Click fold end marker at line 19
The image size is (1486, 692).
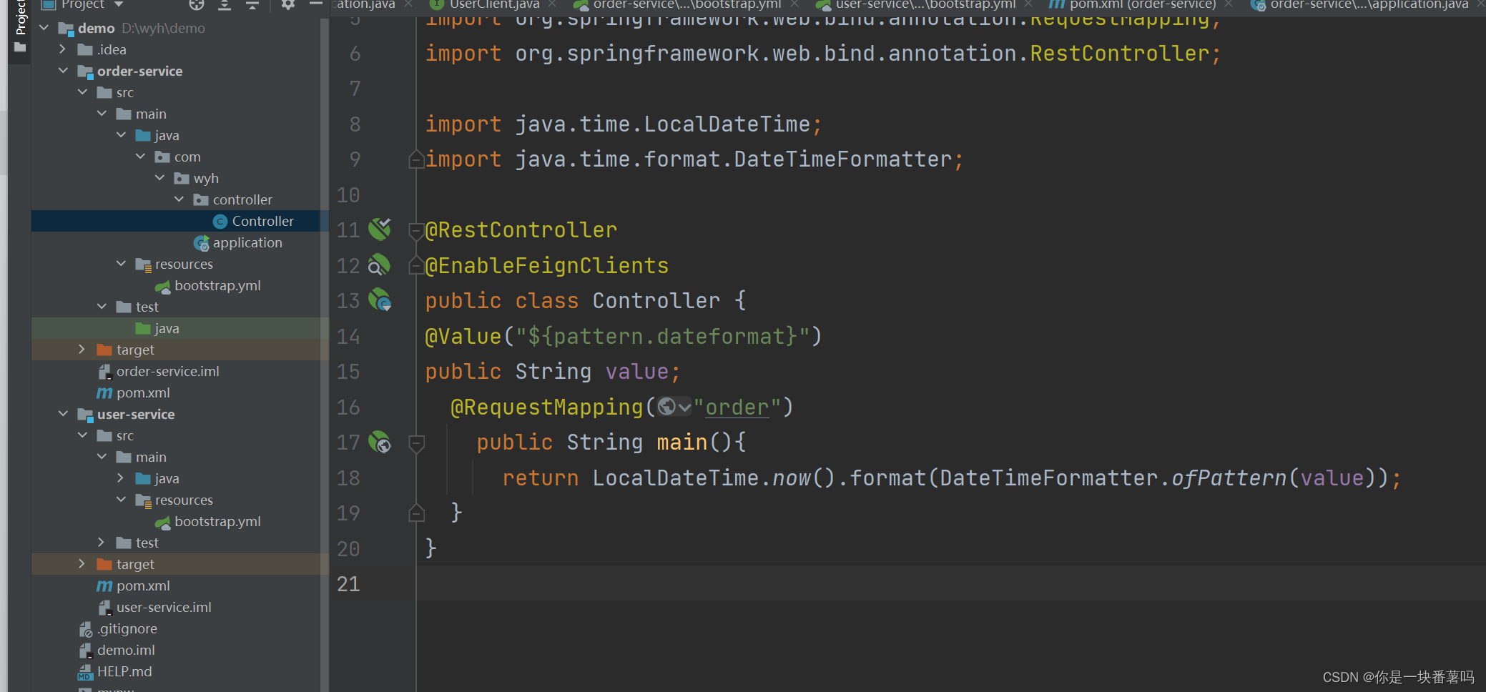click(416, 513)
